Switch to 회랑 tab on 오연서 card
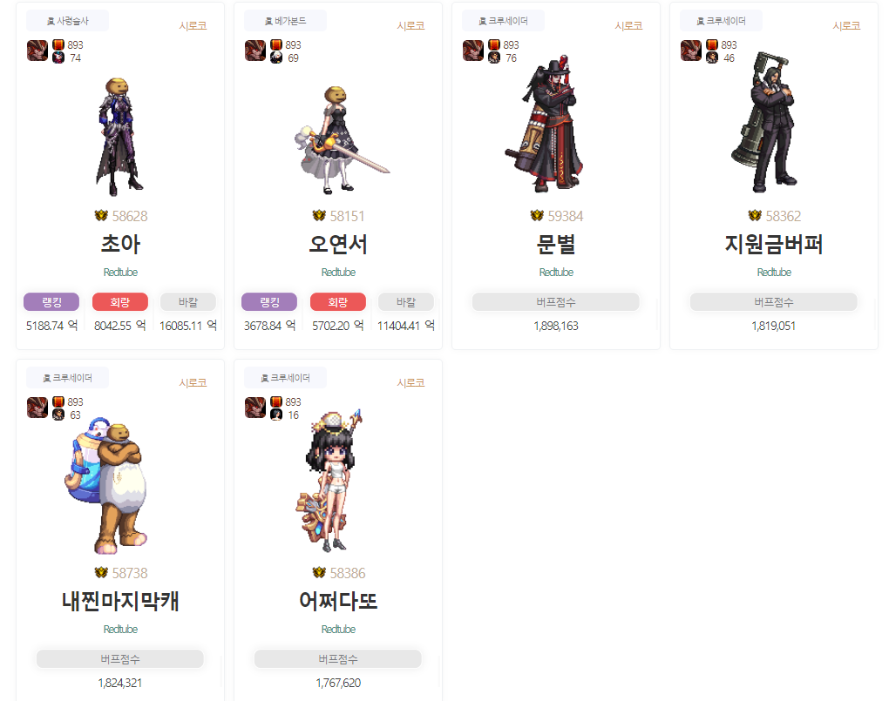This screenshot has height=701, width=889. tap(338, 302)
